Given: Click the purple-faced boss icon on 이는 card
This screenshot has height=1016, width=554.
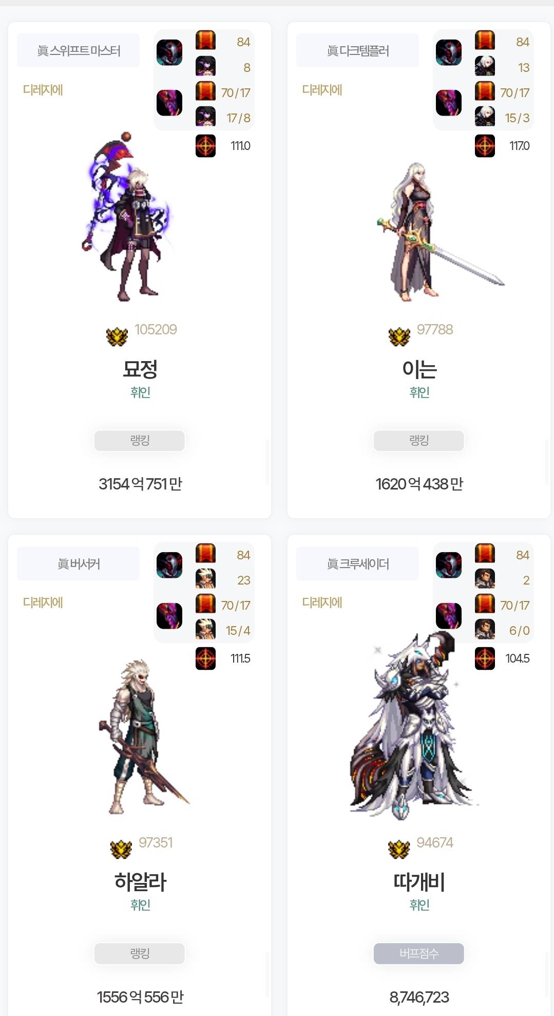Looking at the screenshot, I should pos(449,103).
